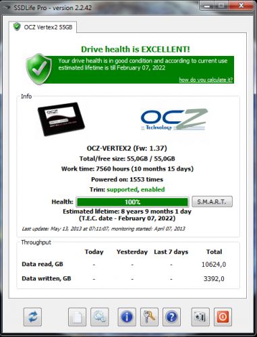Screen dimensions: 257x337
Task: Click the 'Work time: 7560 hours' line
Action: pos(127,169)
